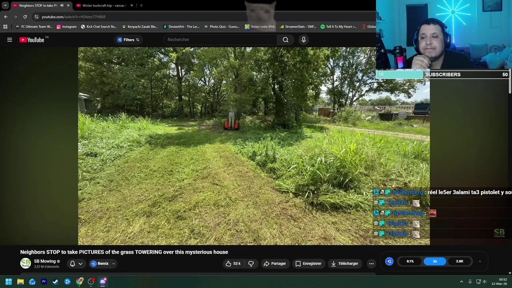The width and height of the screenshot is (512, 288).
Task: Expand the Remix dropdown arrow
Action: pos(114,264)
